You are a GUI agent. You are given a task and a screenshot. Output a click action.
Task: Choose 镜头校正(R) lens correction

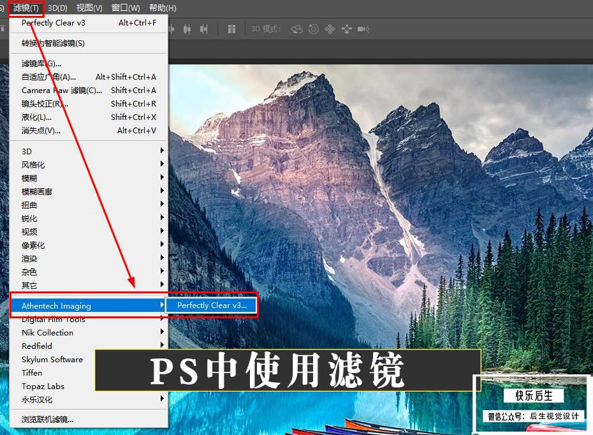89,103
